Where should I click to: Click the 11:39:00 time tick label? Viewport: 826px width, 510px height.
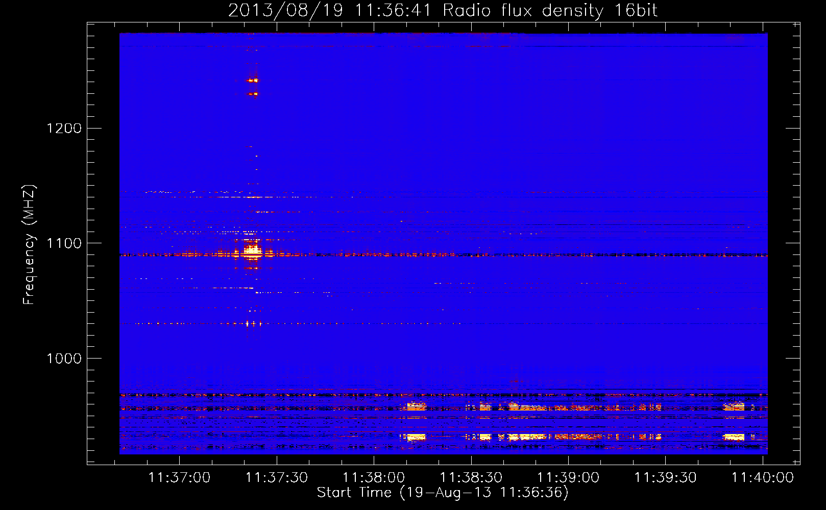pyautogui.click(x=568, y=477)
